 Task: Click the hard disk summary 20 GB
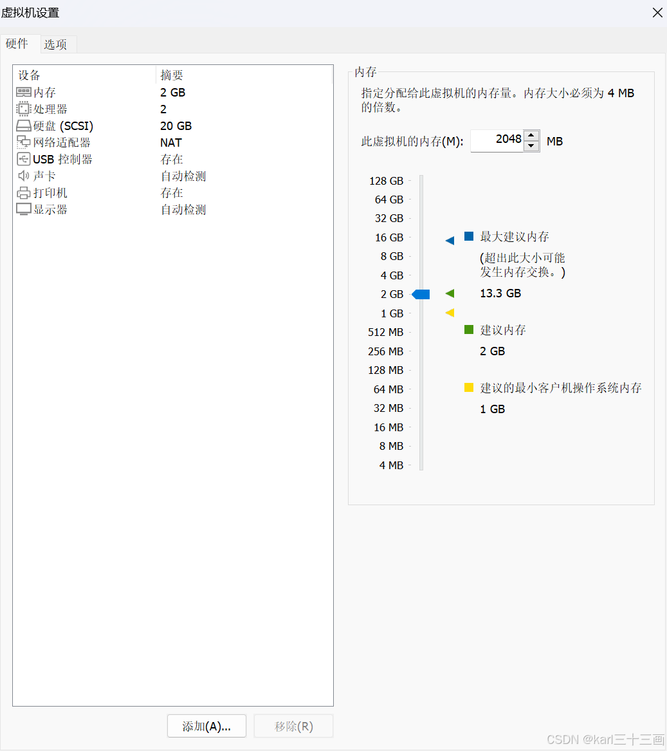[x=176, y=126]
